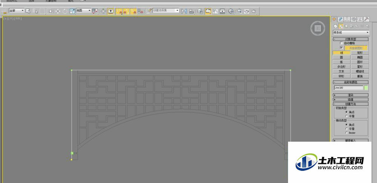The image size is (377, 183).
Task: Click the Mirror tool icon
Action: [x=184, y=11]
